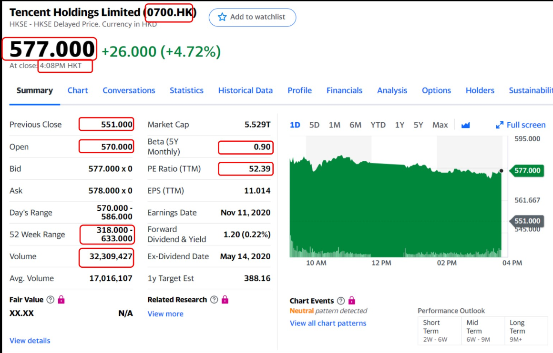Click the Previous Close value 551.000
The width and height of the screenshot is (553, 353).
(x=117, y=125)
